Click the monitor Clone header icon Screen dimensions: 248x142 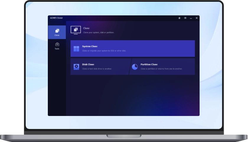76,30
